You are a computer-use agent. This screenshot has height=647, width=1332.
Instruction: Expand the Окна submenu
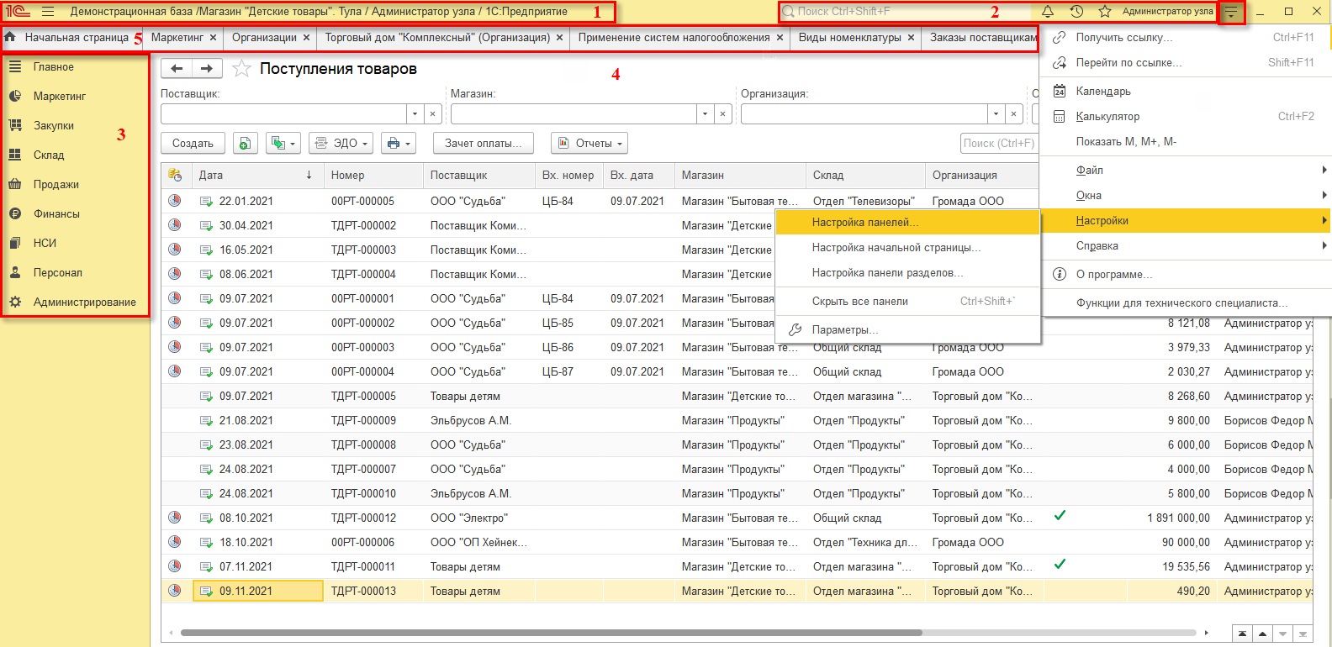coord(1186,196)
